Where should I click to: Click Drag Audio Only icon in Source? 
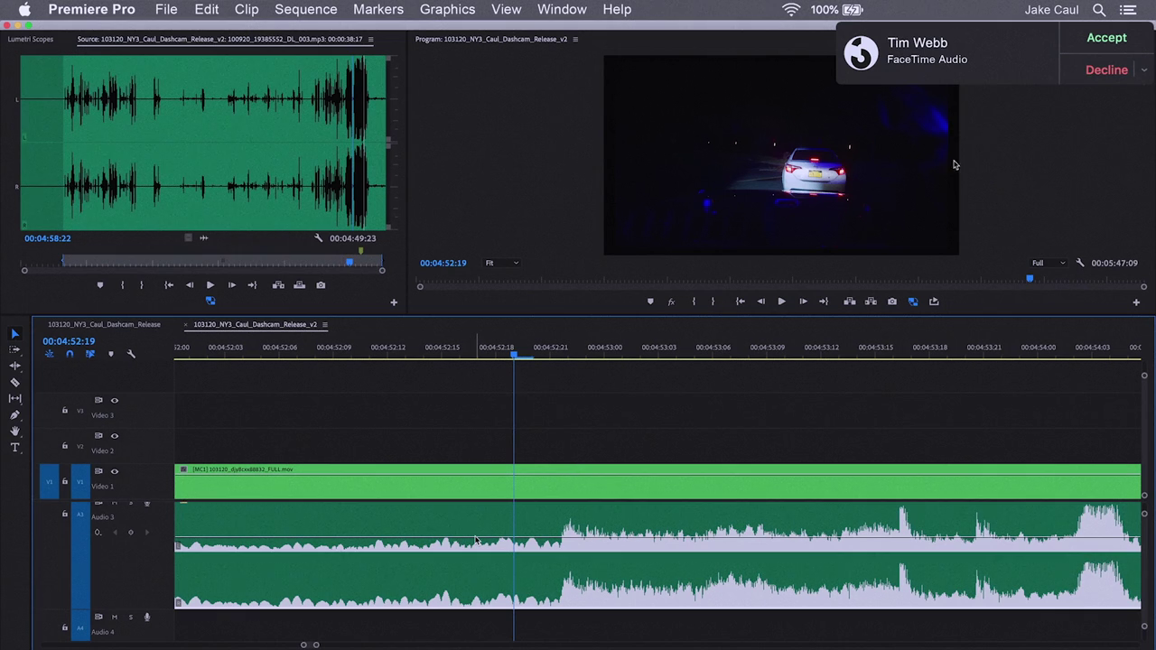click(203, 238)
